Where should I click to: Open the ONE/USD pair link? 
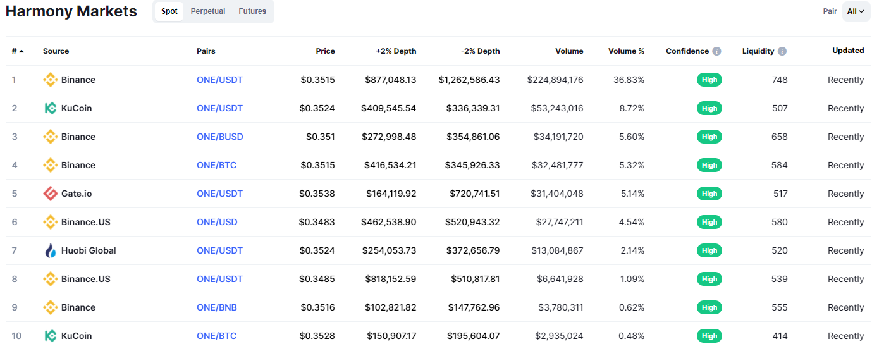(217, 222)
